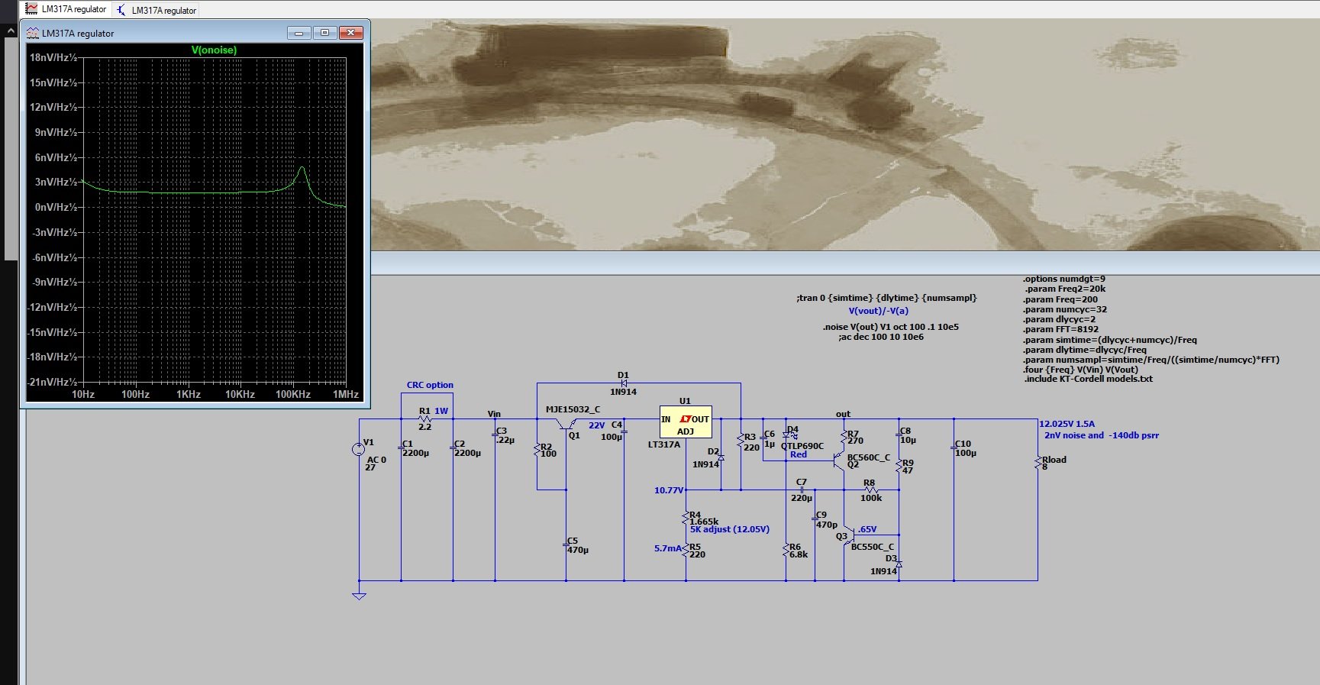Select resistor R6 6.8k symbol
Image resolution: width=1320 pixels, height=685 pixels.
pos(786,551)
